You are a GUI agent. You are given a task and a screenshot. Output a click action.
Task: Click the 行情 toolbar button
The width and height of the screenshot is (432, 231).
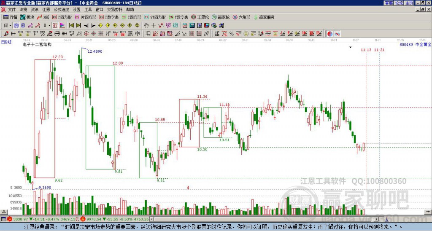tap(11, 17)
